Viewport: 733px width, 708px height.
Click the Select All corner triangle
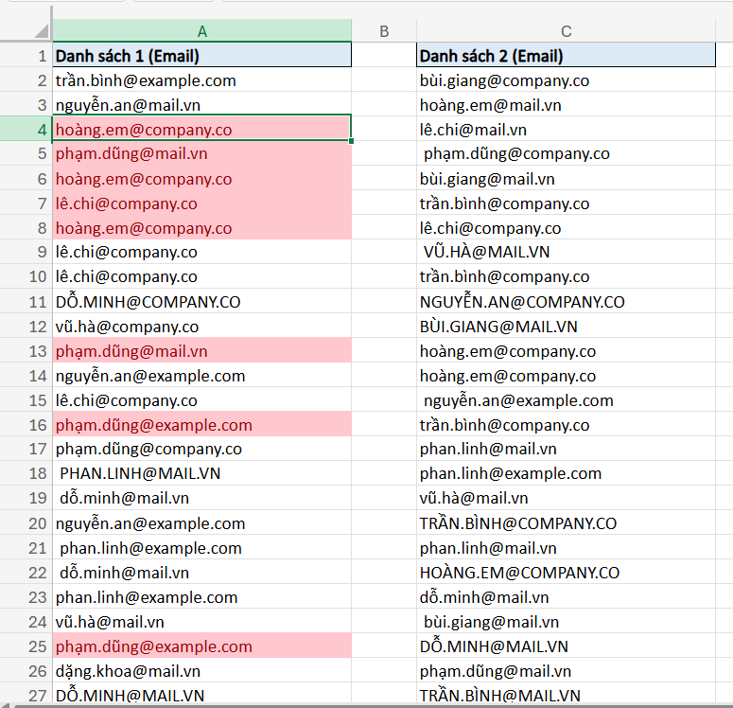pyautogui.click(x=42, y=30)
